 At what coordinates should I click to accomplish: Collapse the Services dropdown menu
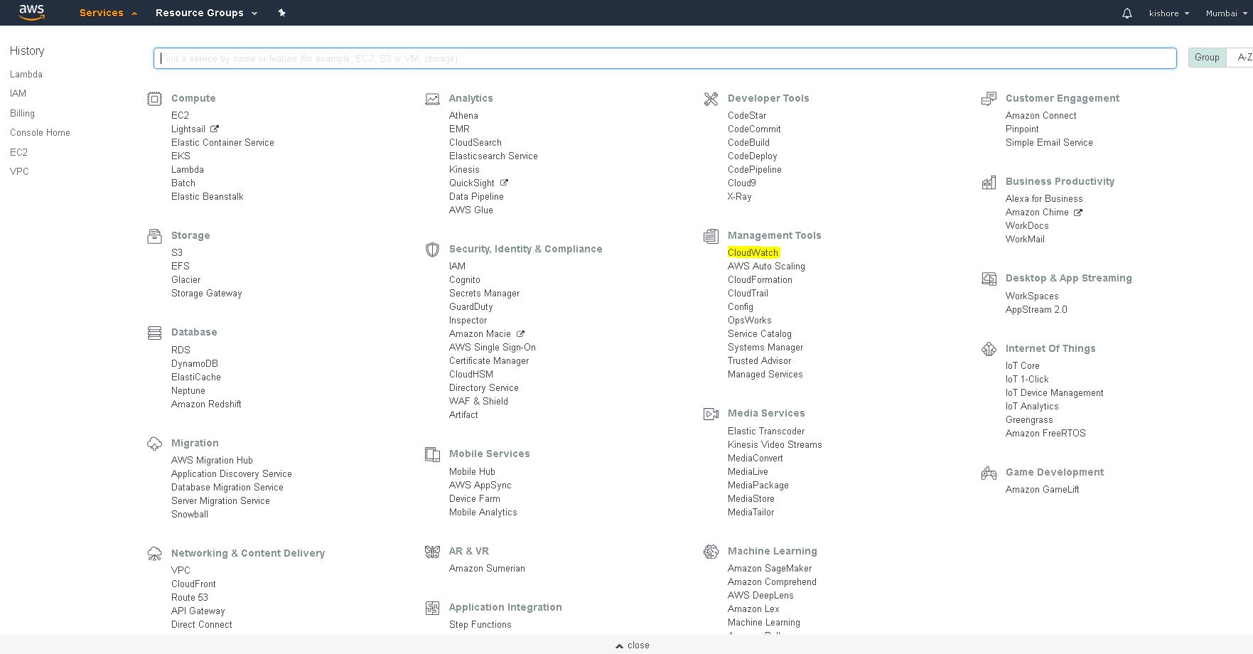click(107, 13)
